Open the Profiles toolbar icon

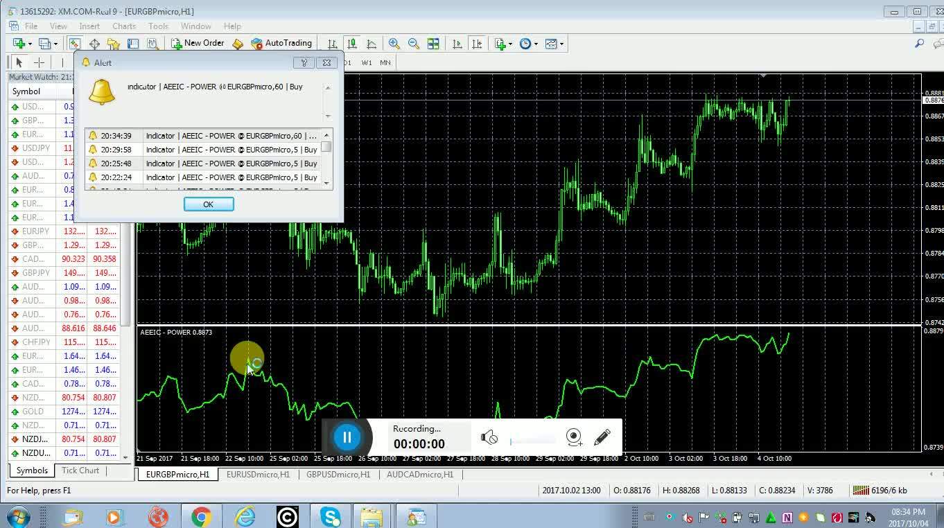pyautogui.click(x=44, y=44)
